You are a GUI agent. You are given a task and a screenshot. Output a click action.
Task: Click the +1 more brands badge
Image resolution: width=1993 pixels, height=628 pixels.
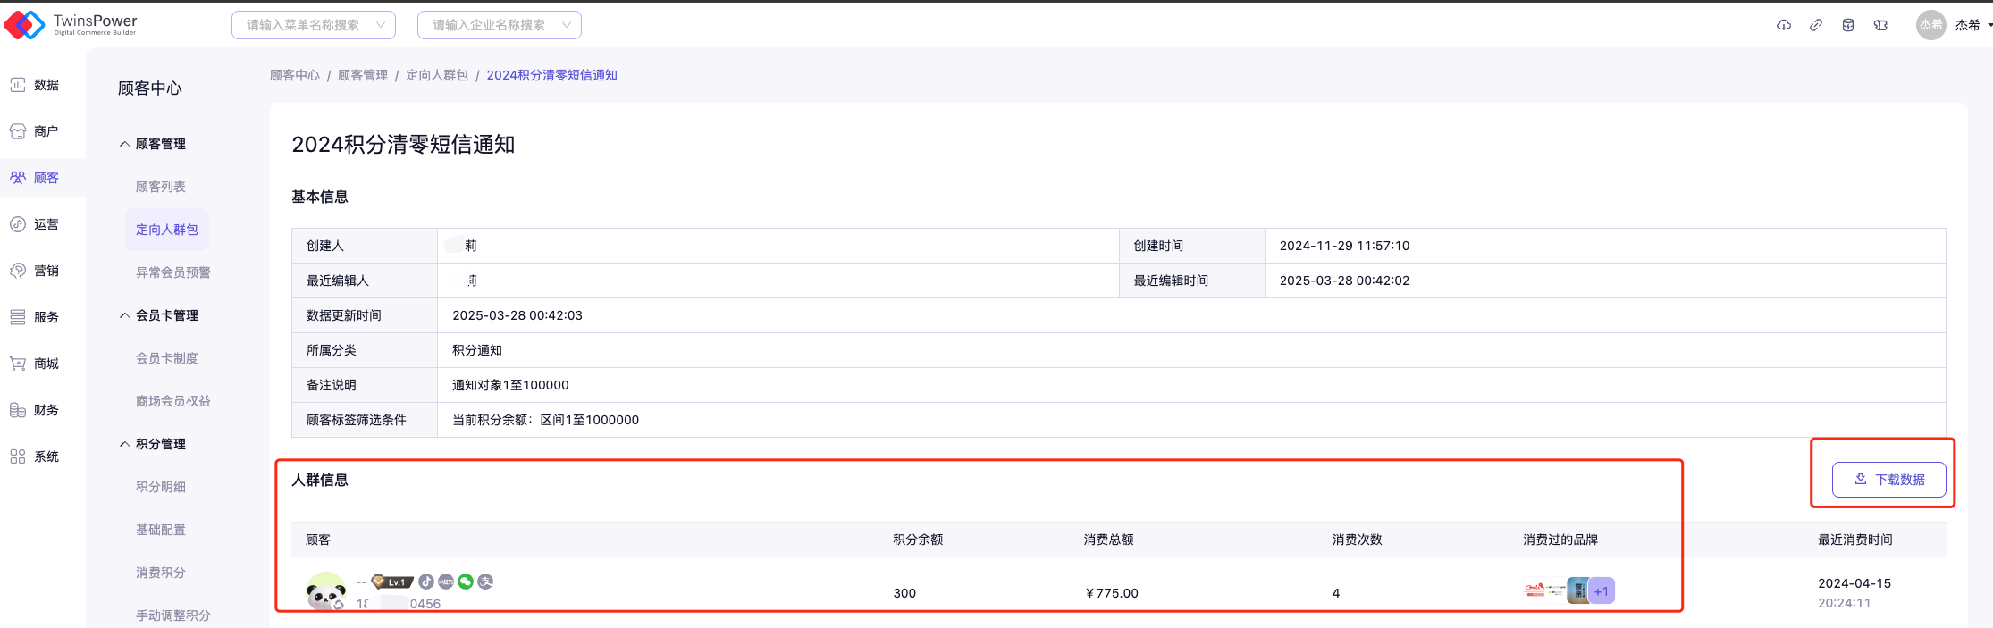1602,591
